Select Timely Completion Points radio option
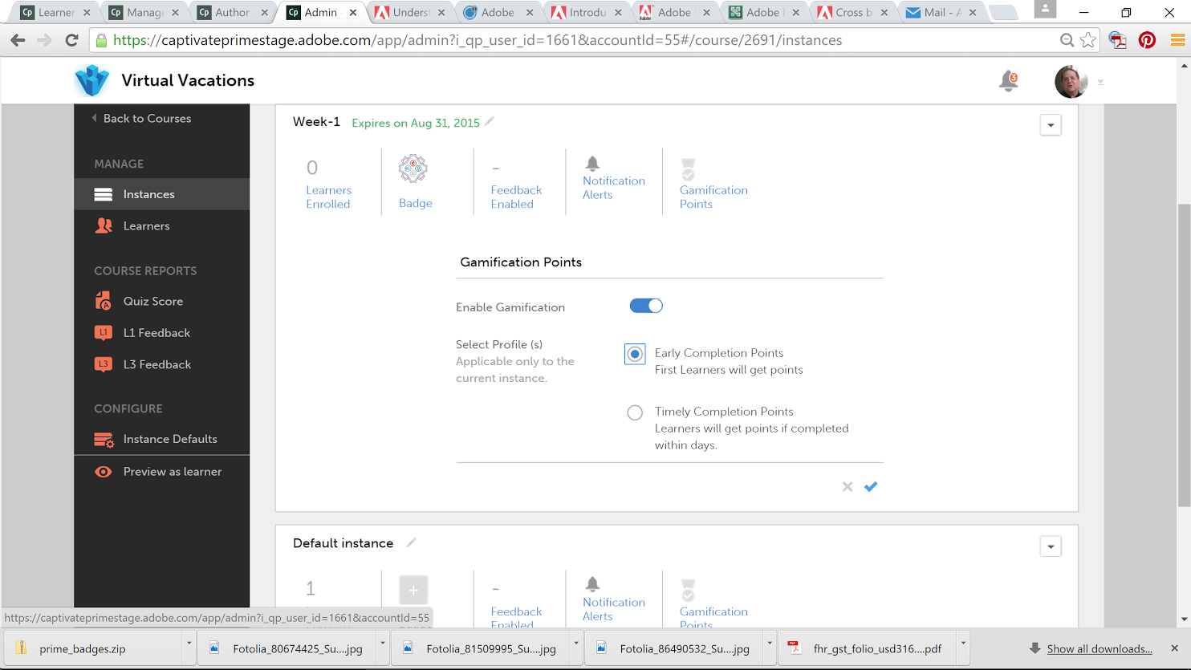This screenshot has height=670, width=1191. click(x=635, y=412)
